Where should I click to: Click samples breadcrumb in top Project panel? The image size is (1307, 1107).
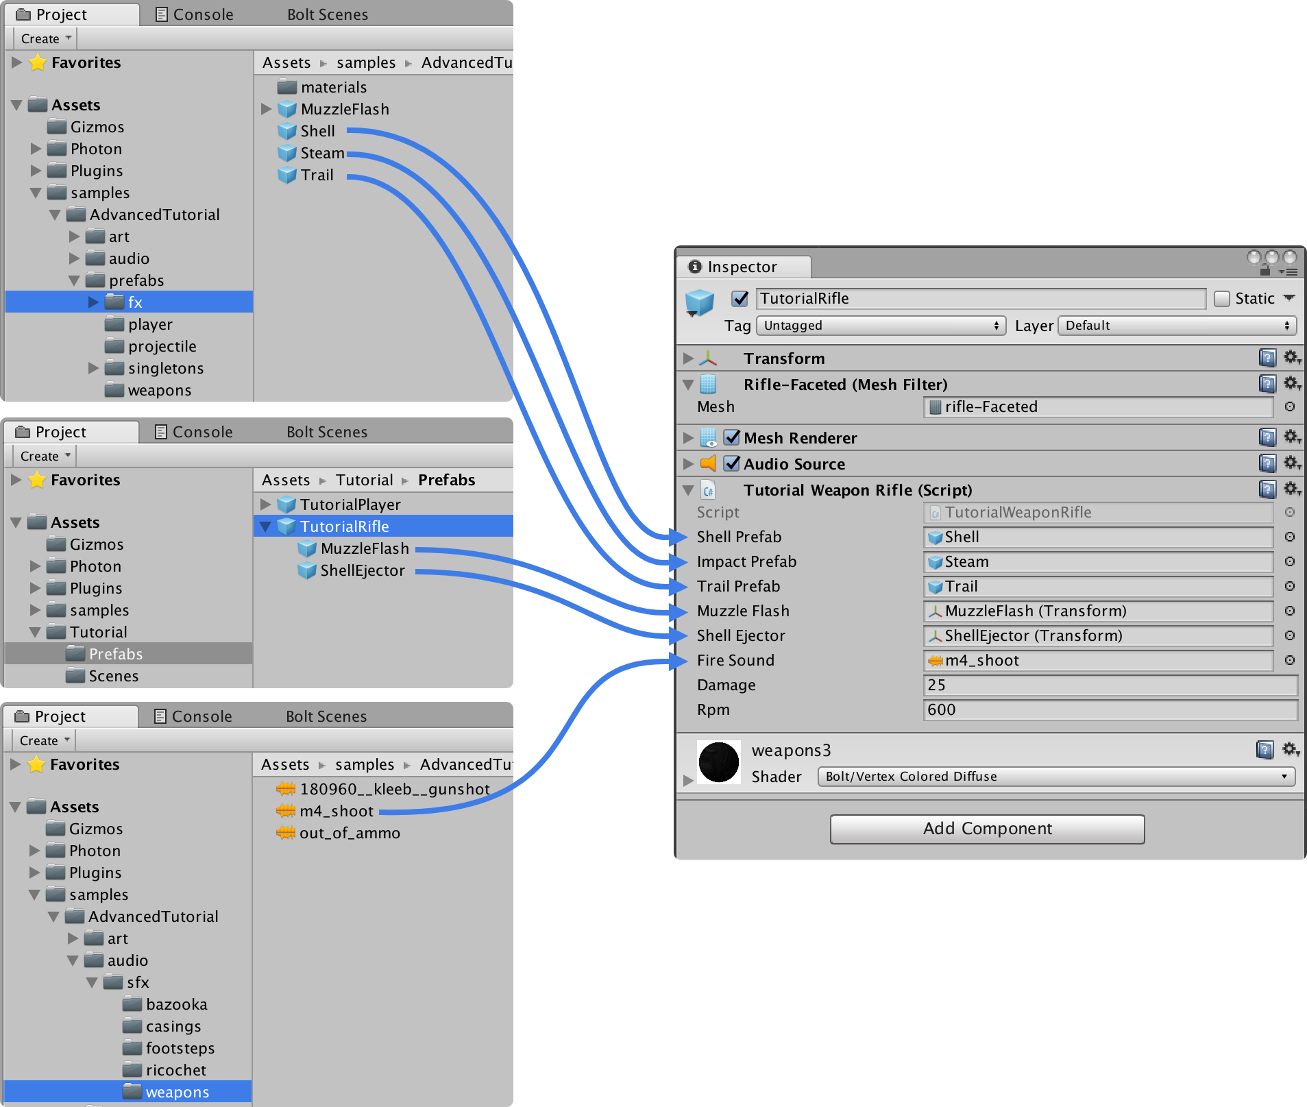click(x=366, y=62)
